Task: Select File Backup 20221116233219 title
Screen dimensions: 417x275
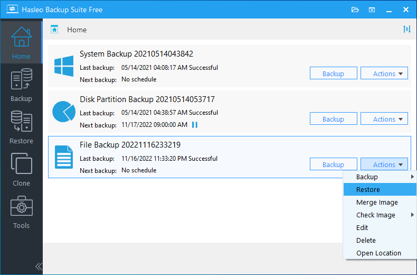Action: (x=130, y=145)
